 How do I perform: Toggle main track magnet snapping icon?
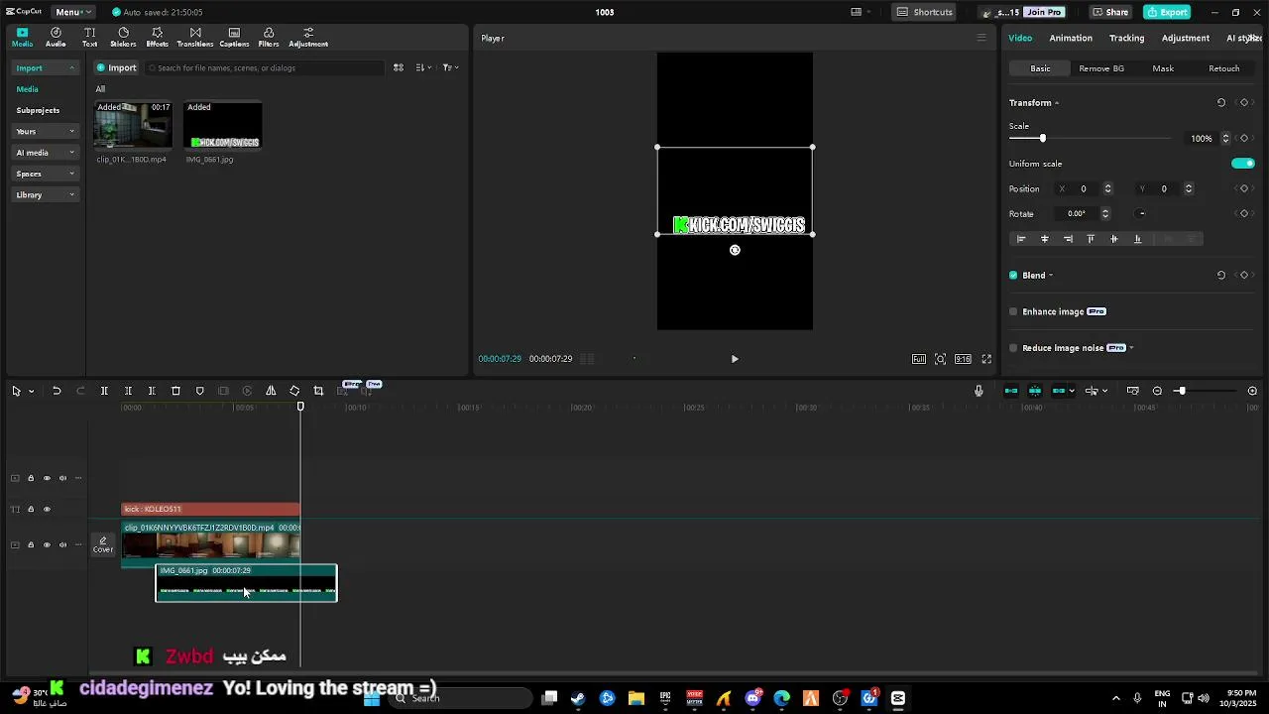1011,391
